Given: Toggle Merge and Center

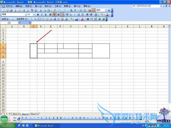Looking at the screenshot, I should click(62, 15).
